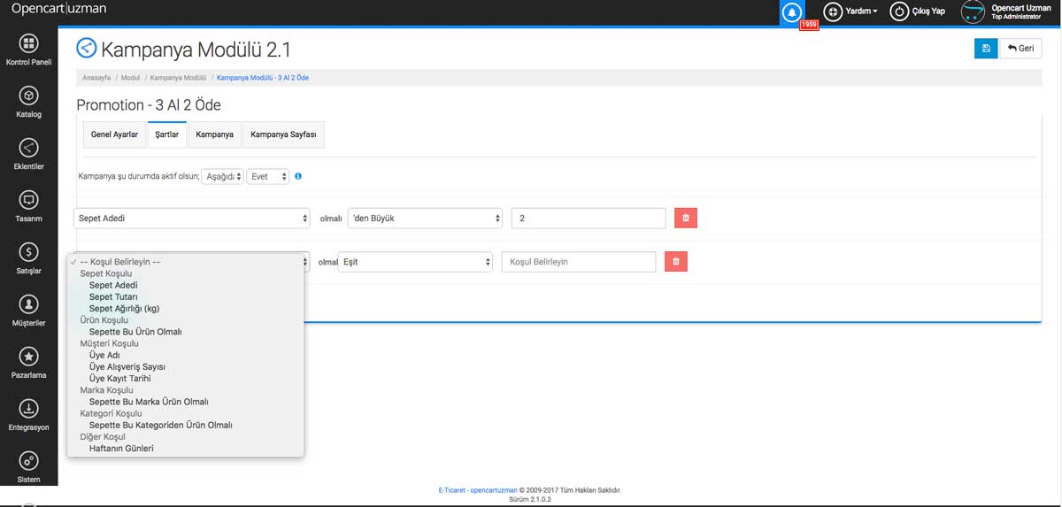Open Satışlar in the sidebar
This screenshot has height=507, width=1062.
click(x=28, y=257)
